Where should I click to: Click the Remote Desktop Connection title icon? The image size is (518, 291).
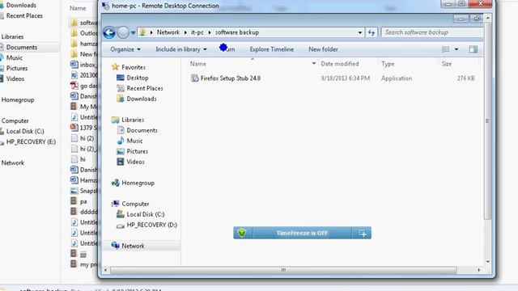105,6
